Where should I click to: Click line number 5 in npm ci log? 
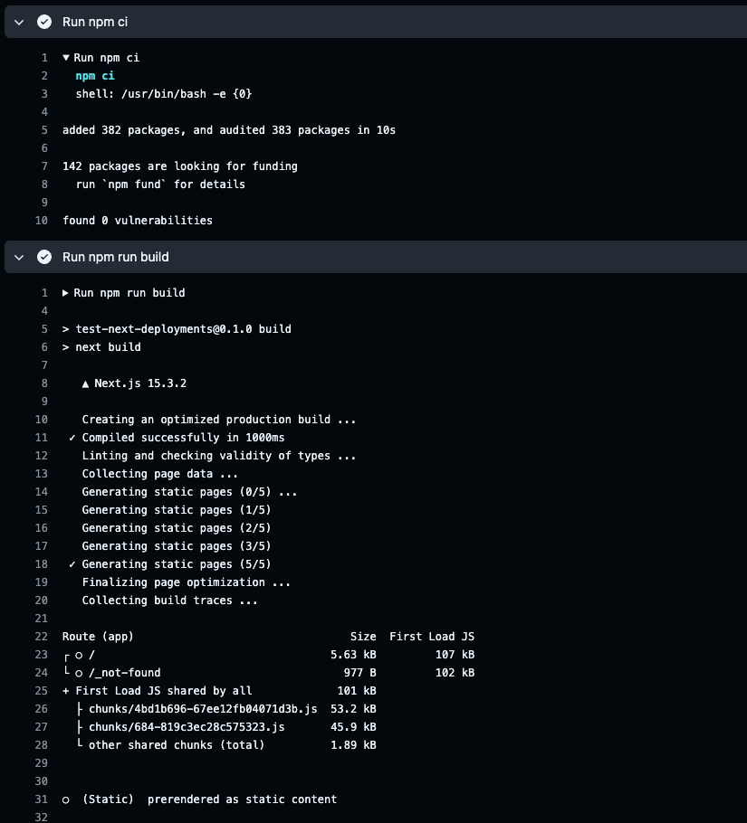click(x=44, y=130)
